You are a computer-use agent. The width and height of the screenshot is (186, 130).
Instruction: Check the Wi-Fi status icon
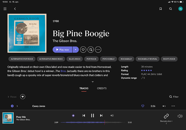172,2
